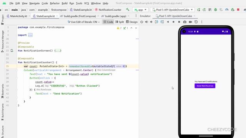246x138 pixels.
Task: Click "You have sent 3 notifications" emulator text
Action: [x=206, y=82]
